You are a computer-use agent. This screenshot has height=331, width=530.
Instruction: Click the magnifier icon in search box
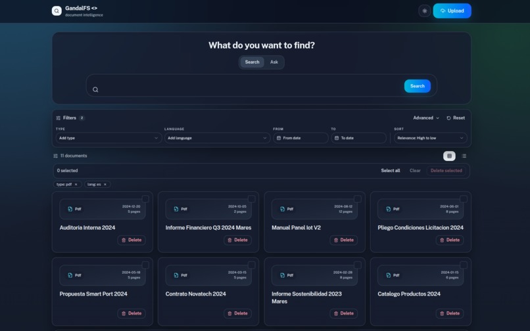95,89
